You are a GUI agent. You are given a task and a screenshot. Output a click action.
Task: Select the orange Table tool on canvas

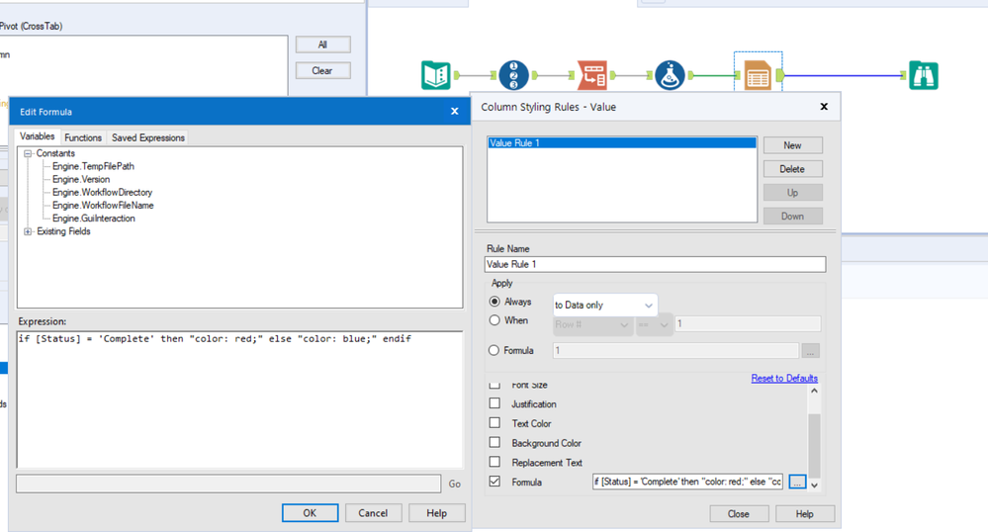pyautogui.click(x=758, y=75)
